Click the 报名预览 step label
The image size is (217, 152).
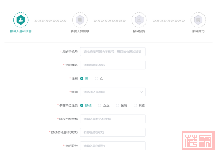pos(139,31)
